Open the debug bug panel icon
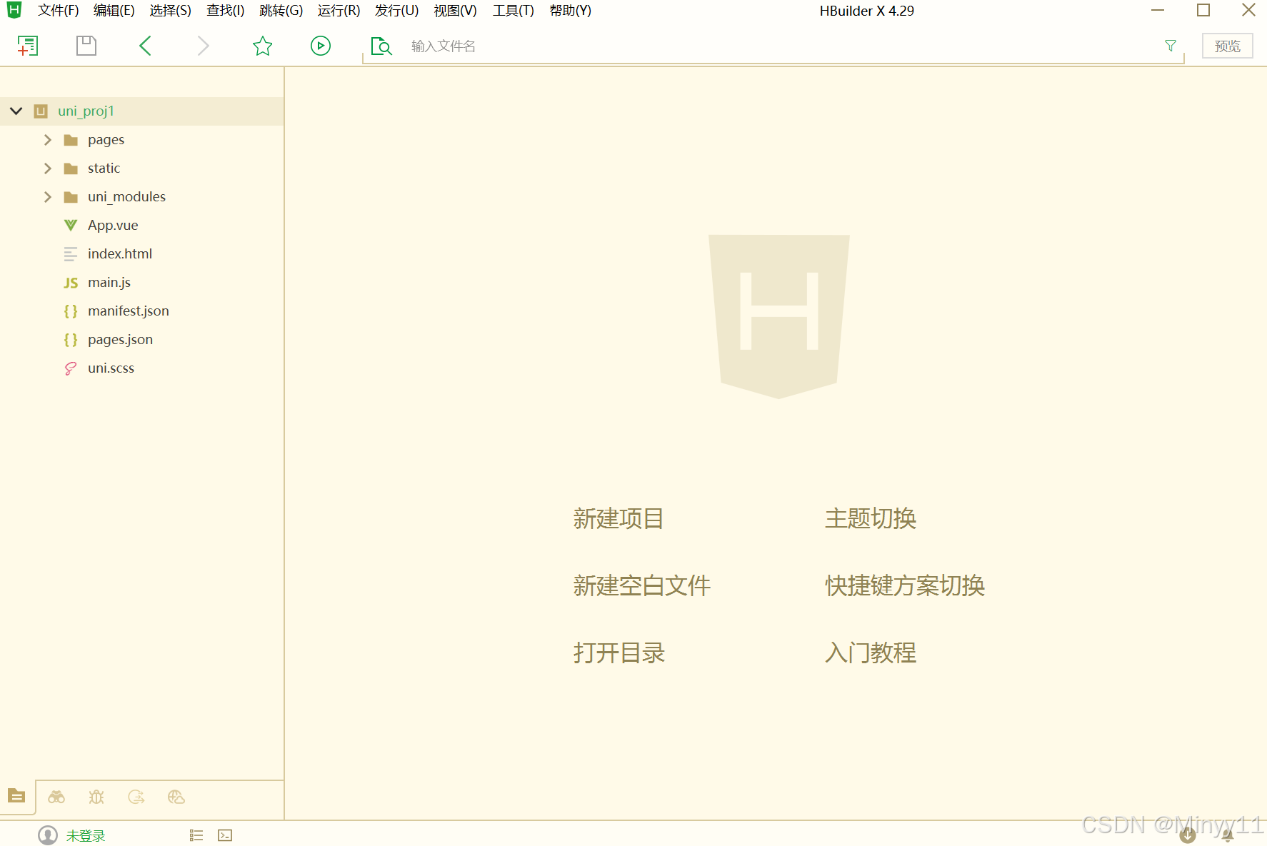 (x=96, y=797)
